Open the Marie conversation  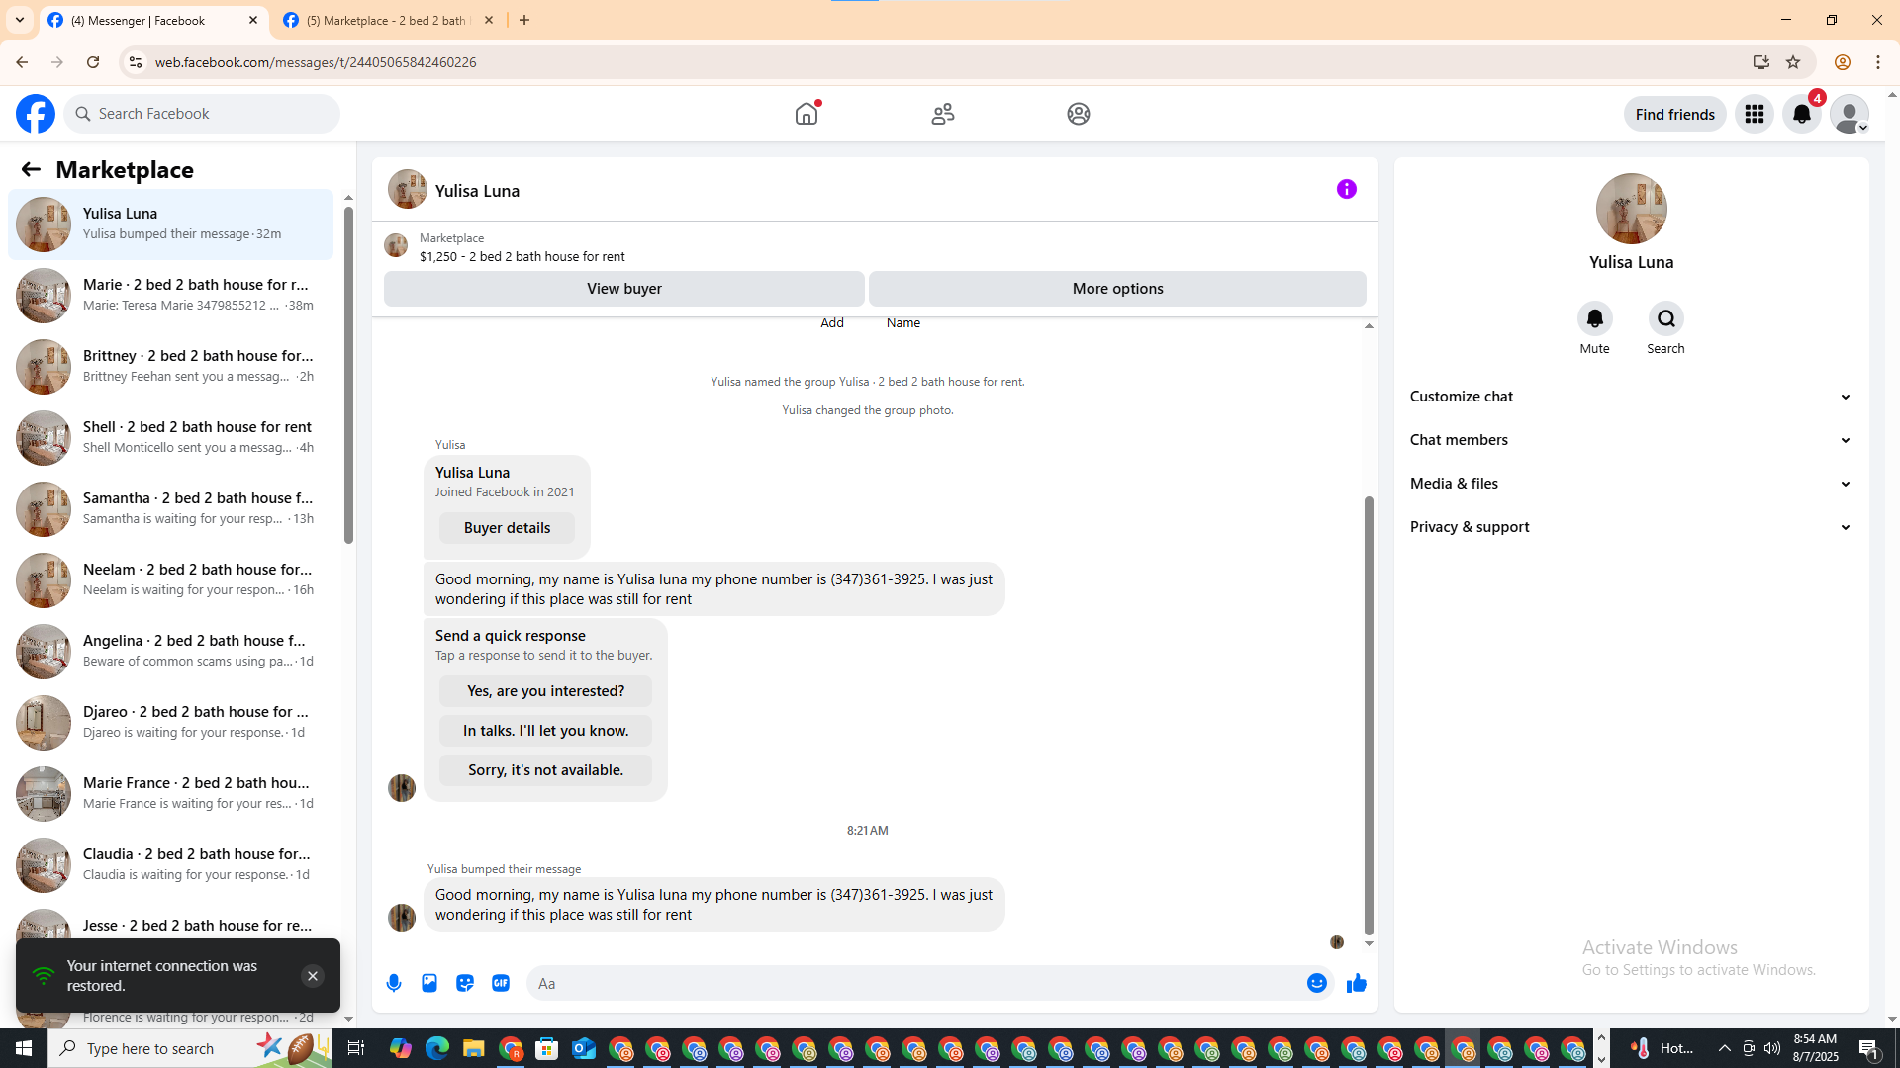(171, 296)
